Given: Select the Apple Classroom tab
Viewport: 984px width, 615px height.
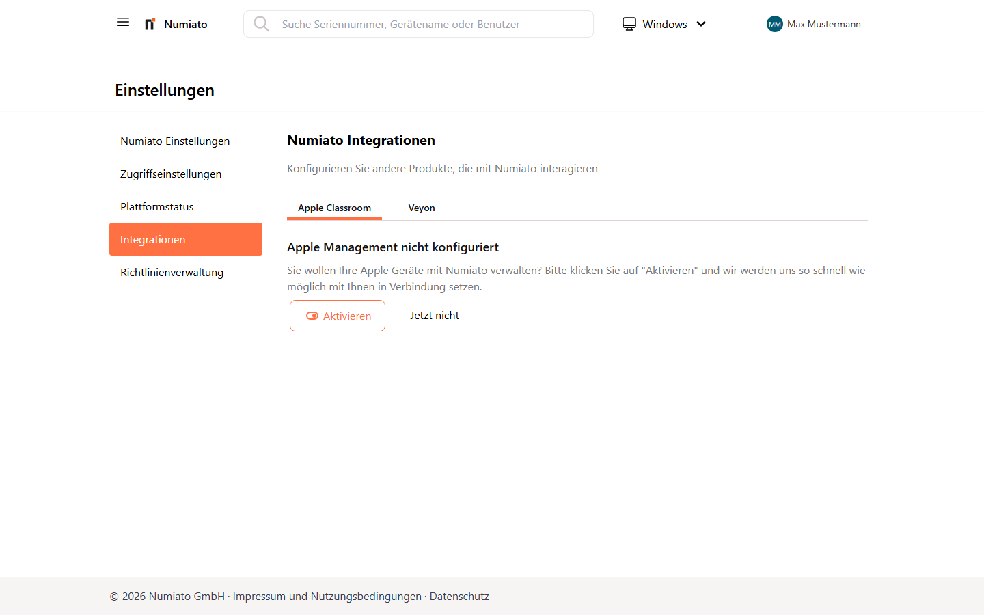Looking at the screenshot, I should [x=334, y=208].
